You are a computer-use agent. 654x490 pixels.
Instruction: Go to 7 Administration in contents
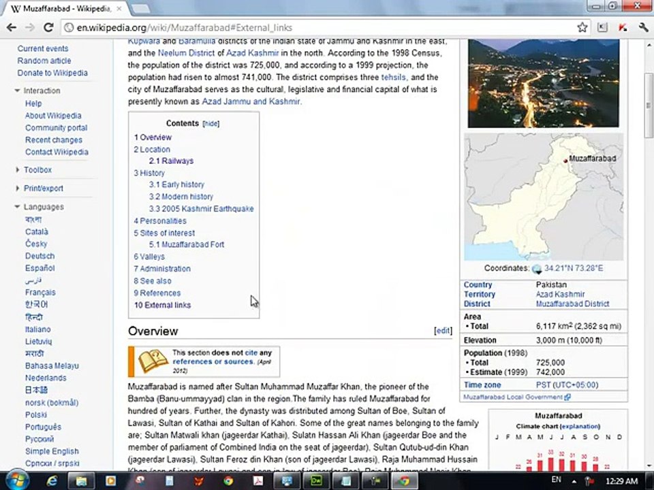tap(162, 269)
